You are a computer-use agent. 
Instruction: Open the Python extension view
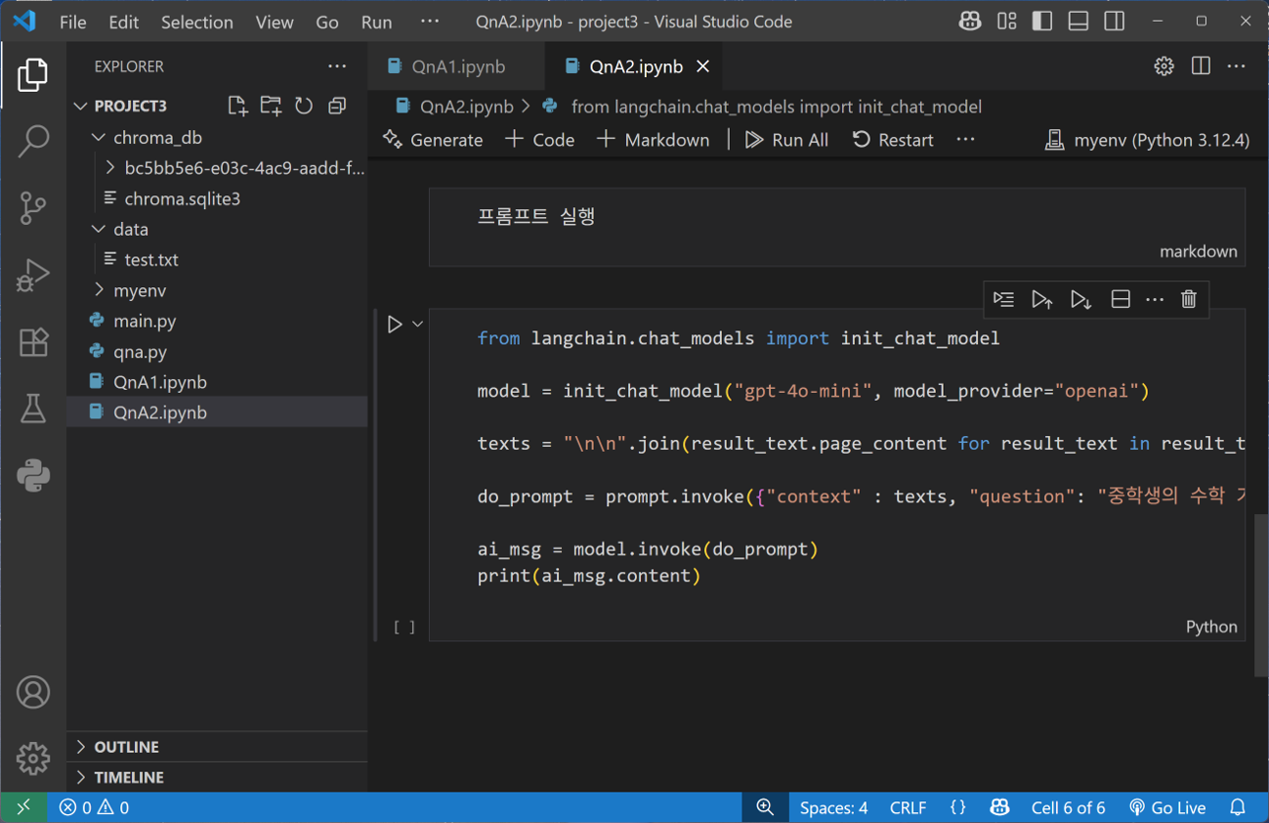coord(33,476)
